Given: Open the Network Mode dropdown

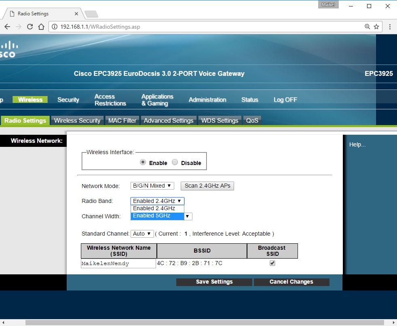Looking at the screenshot, I should tap(152, 186).
